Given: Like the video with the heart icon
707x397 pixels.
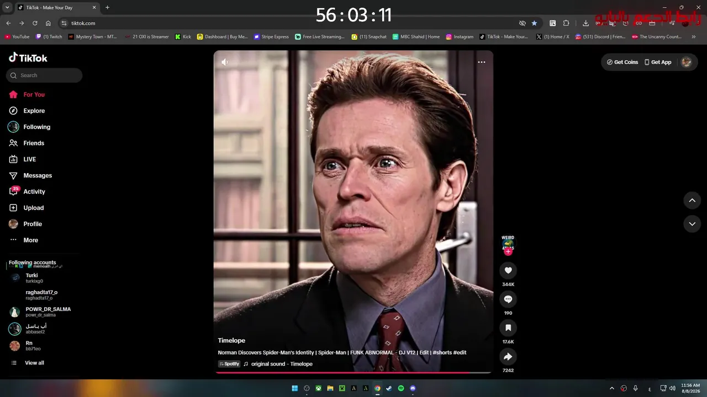Looking at the screenshot, I should coord(508,270).
